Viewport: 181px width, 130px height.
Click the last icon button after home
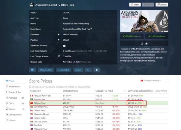point(97,70)
